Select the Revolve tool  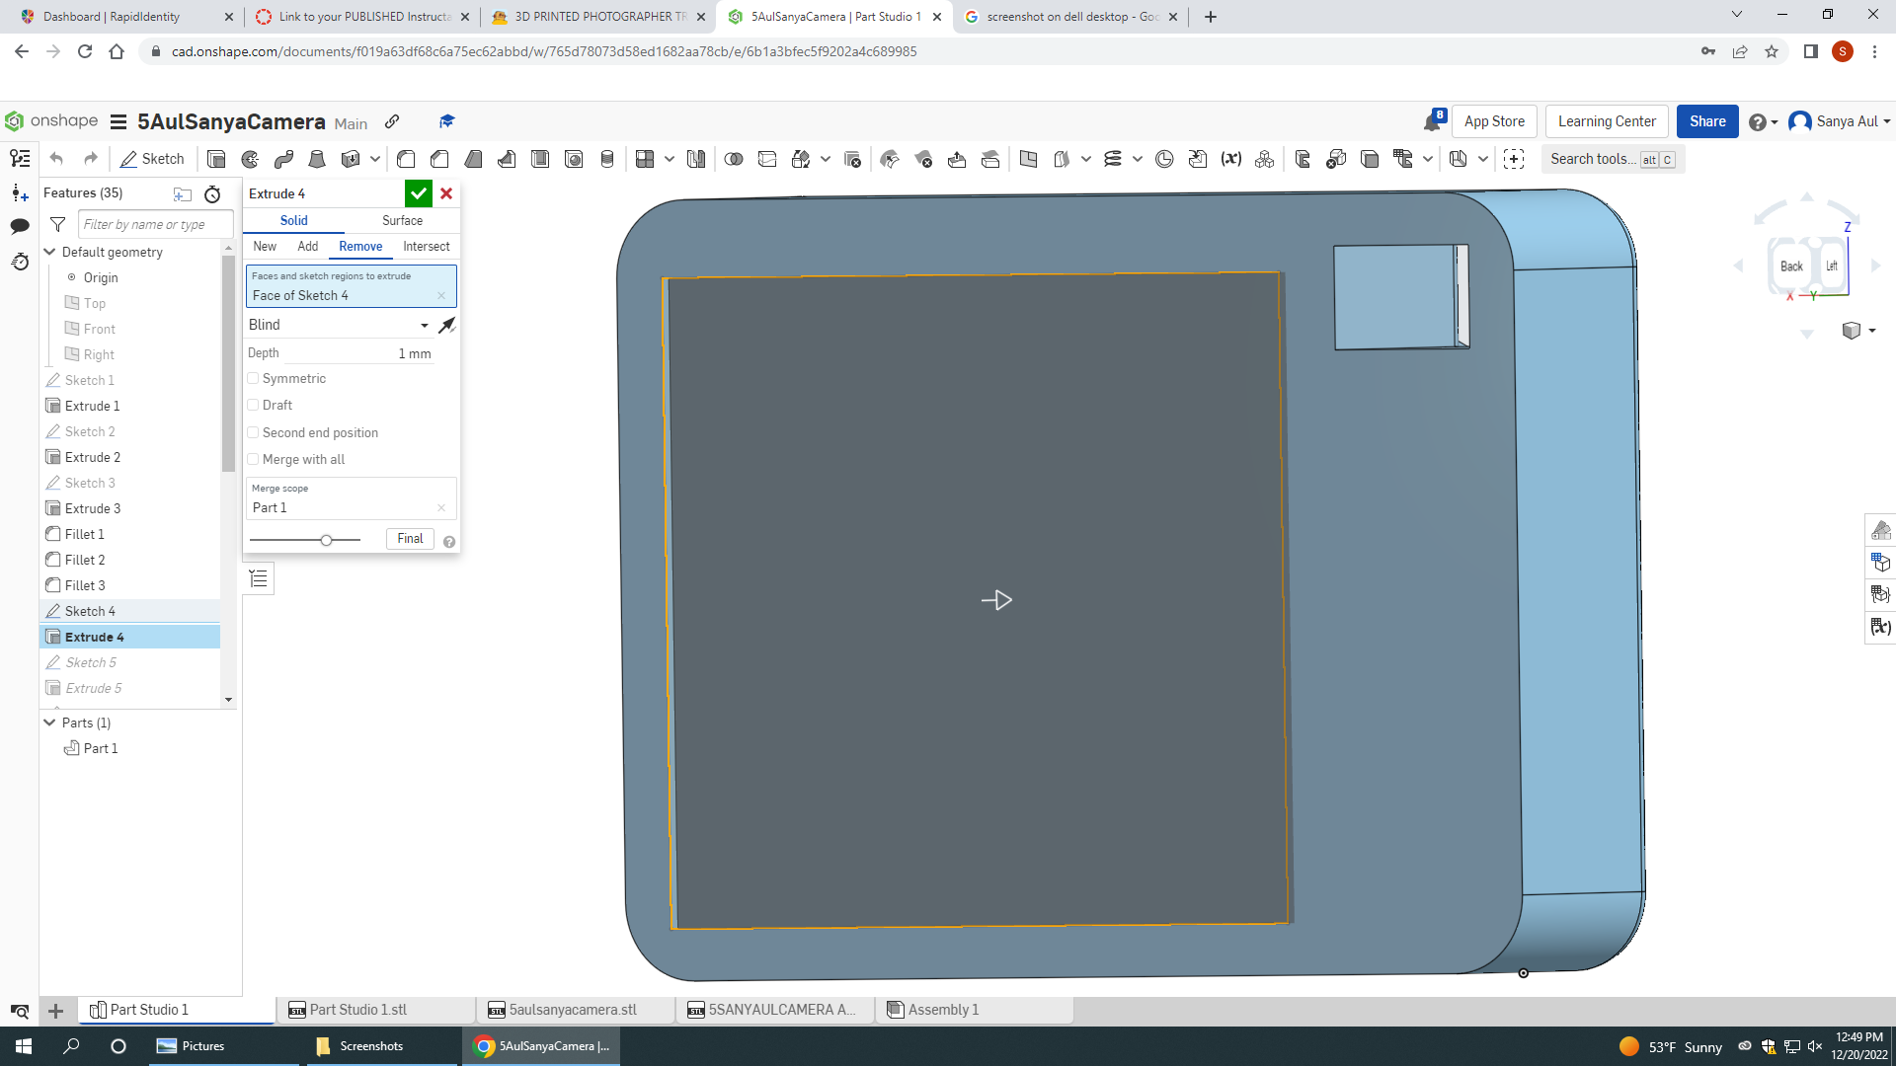coord(250,159)
